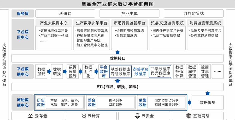Click the 电商市场交易数据 list item
The image size is (235, 120).
coord(166,36)
